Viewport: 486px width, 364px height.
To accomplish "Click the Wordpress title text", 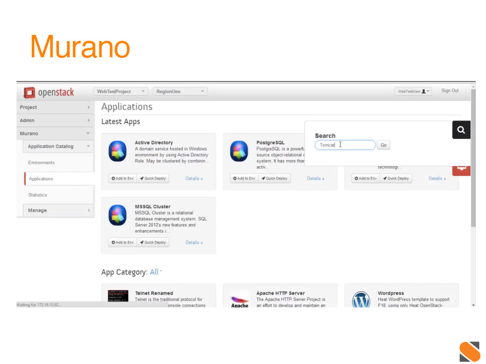I will coord(391,293).
